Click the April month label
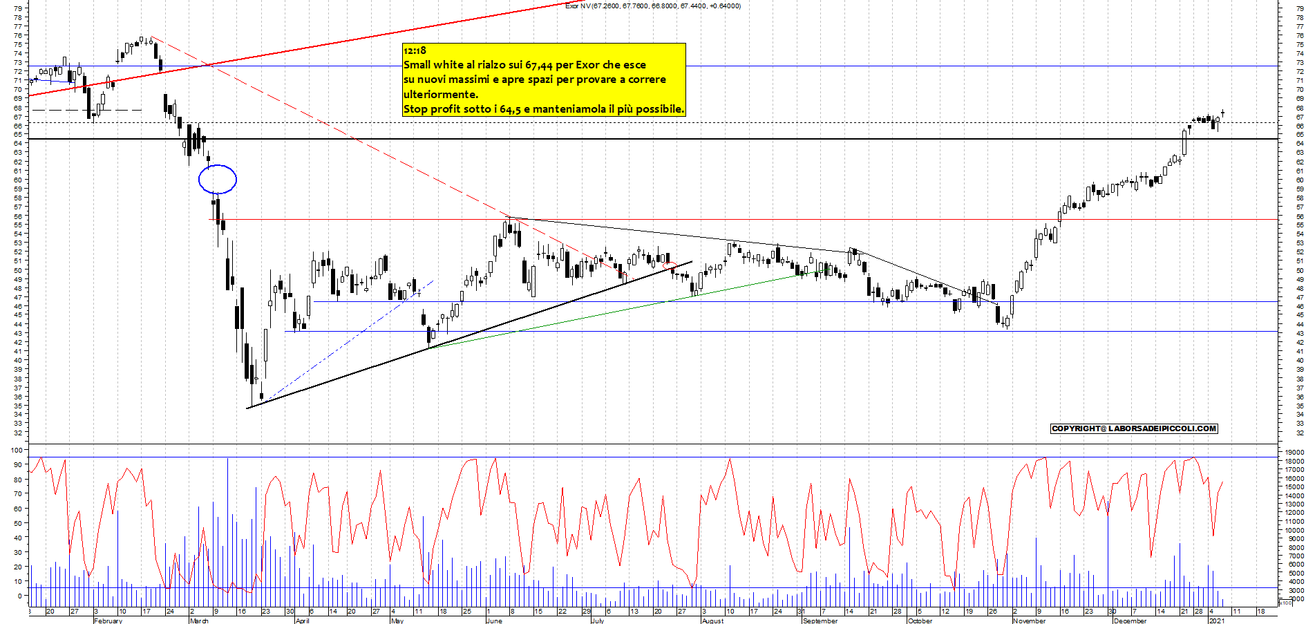1306x624 pixels. click(x=302, y=621)
